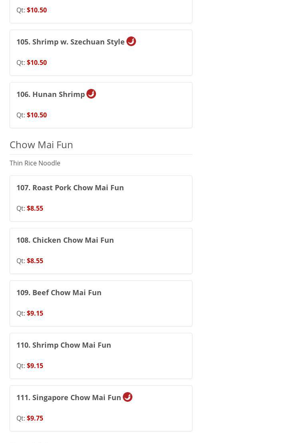This screenshot has width=308, height=443.
Task: Choose 107 Roast Pork Chow Mai Fun
Action: [x=70, y=188]
